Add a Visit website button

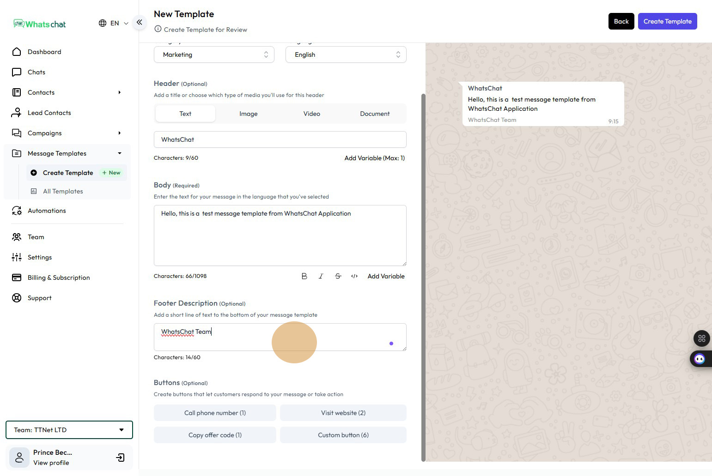[x=343, y=413]
